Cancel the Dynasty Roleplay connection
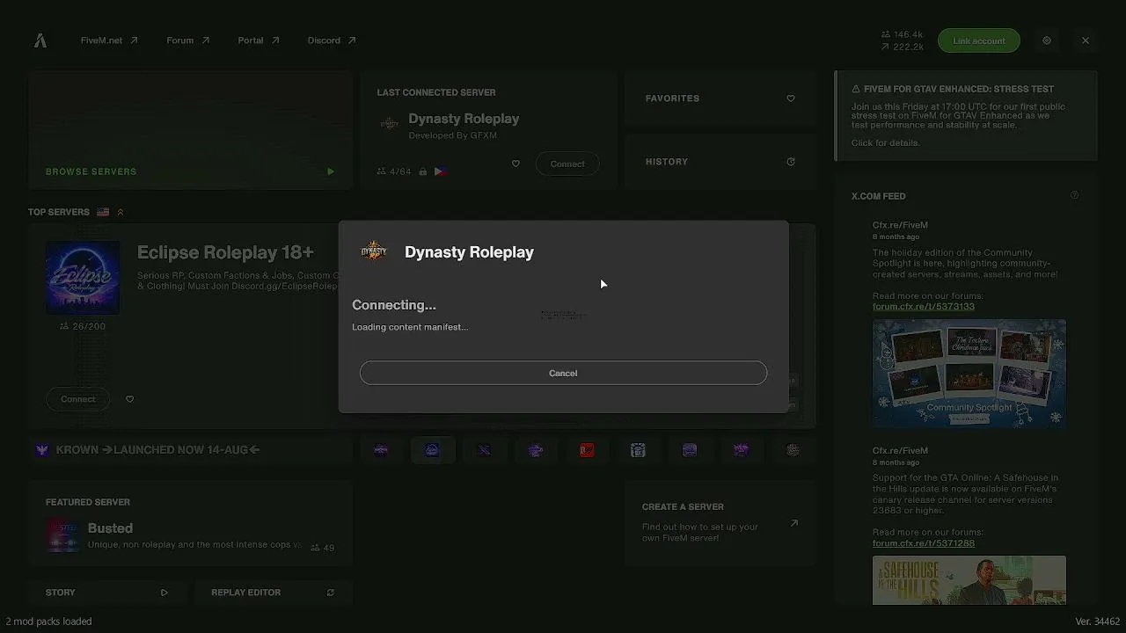The width and height of the screenshot is (1126, 633). click(563, 373)
